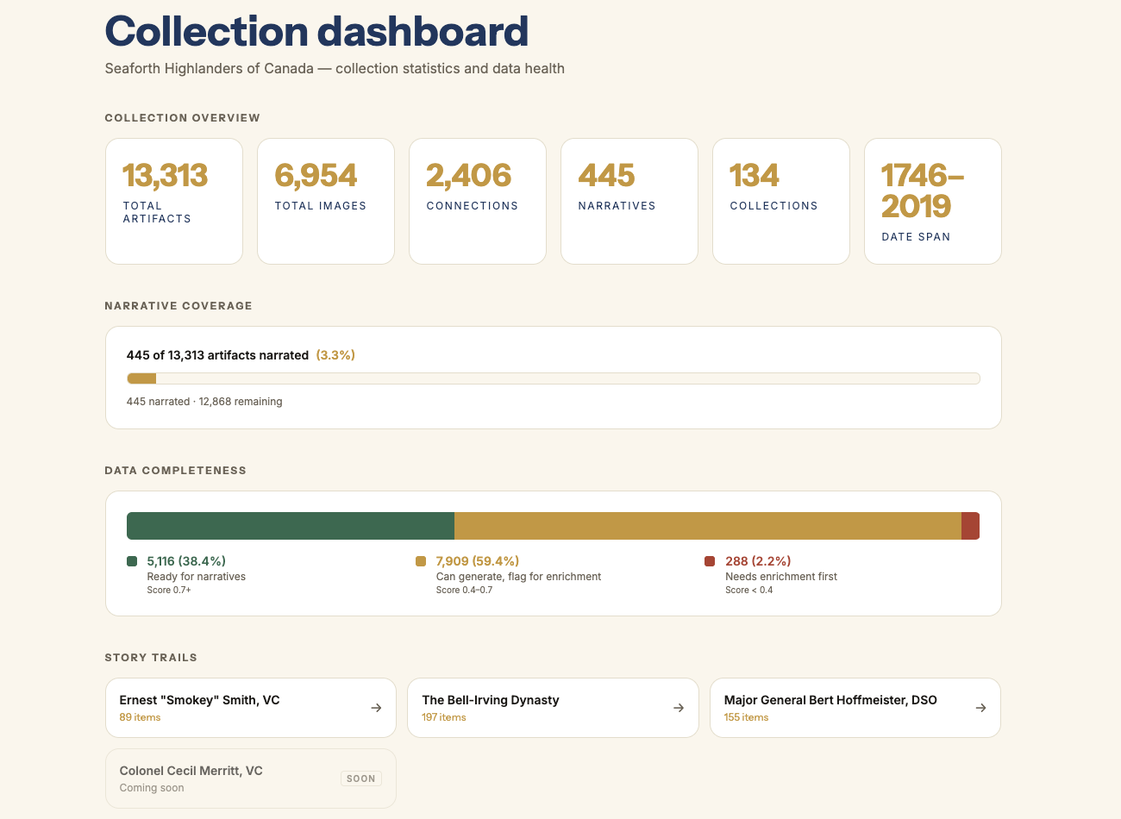Click the gold segment of the completeness bar

pos(708,526)
